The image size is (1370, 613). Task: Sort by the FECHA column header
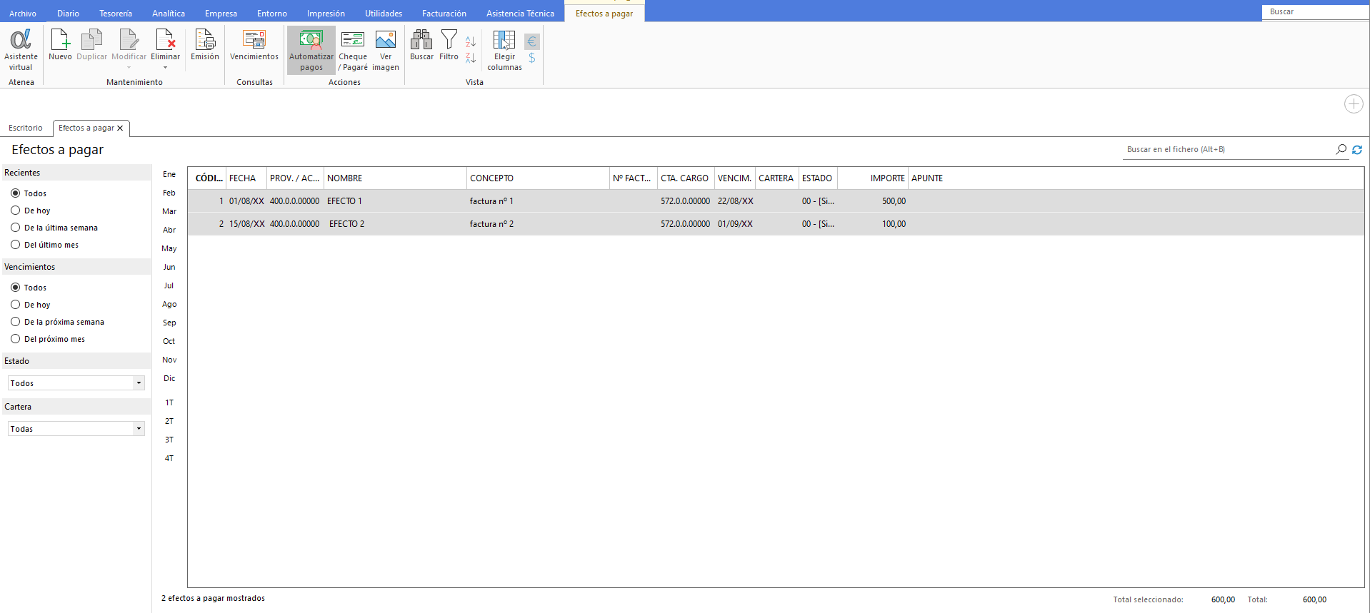point(246,178)
